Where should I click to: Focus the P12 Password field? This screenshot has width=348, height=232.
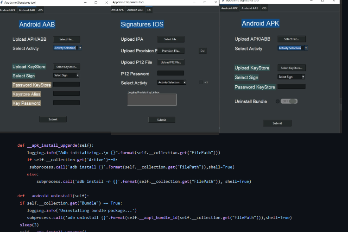click(x=171, y=73)
